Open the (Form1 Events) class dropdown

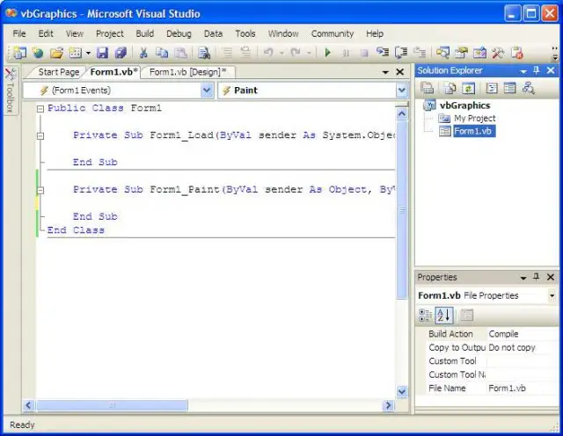click(207, 90)
